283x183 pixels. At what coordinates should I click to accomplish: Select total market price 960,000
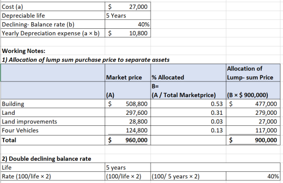(x=128, y=140)
